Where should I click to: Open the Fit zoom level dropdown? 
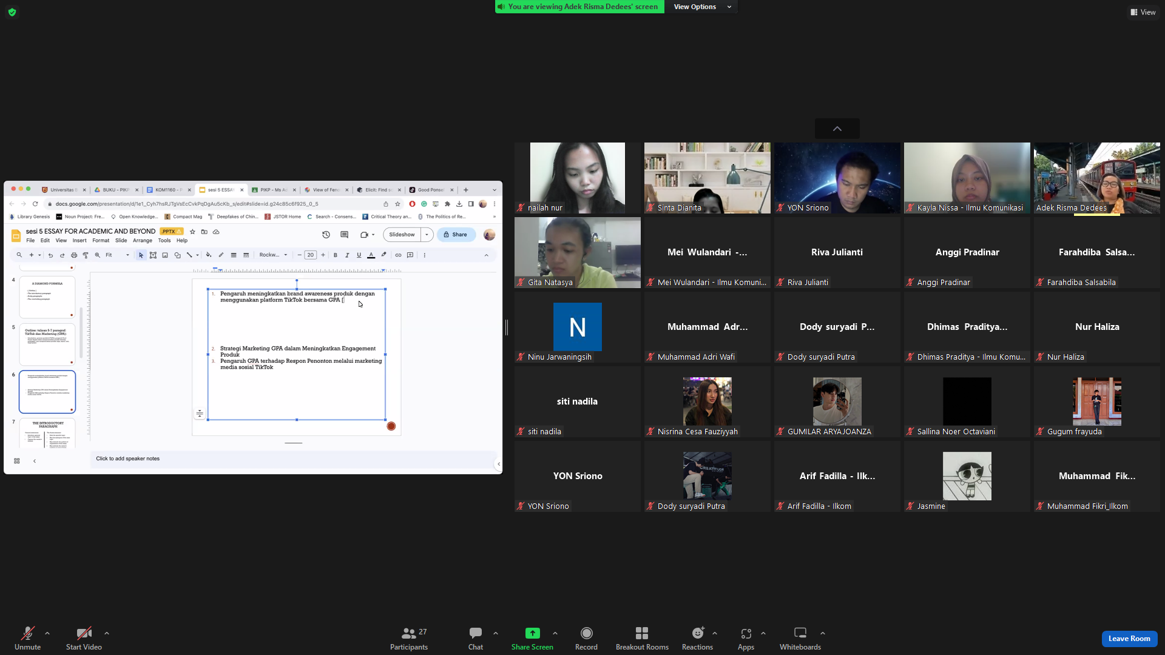click(x=117, y=255)
